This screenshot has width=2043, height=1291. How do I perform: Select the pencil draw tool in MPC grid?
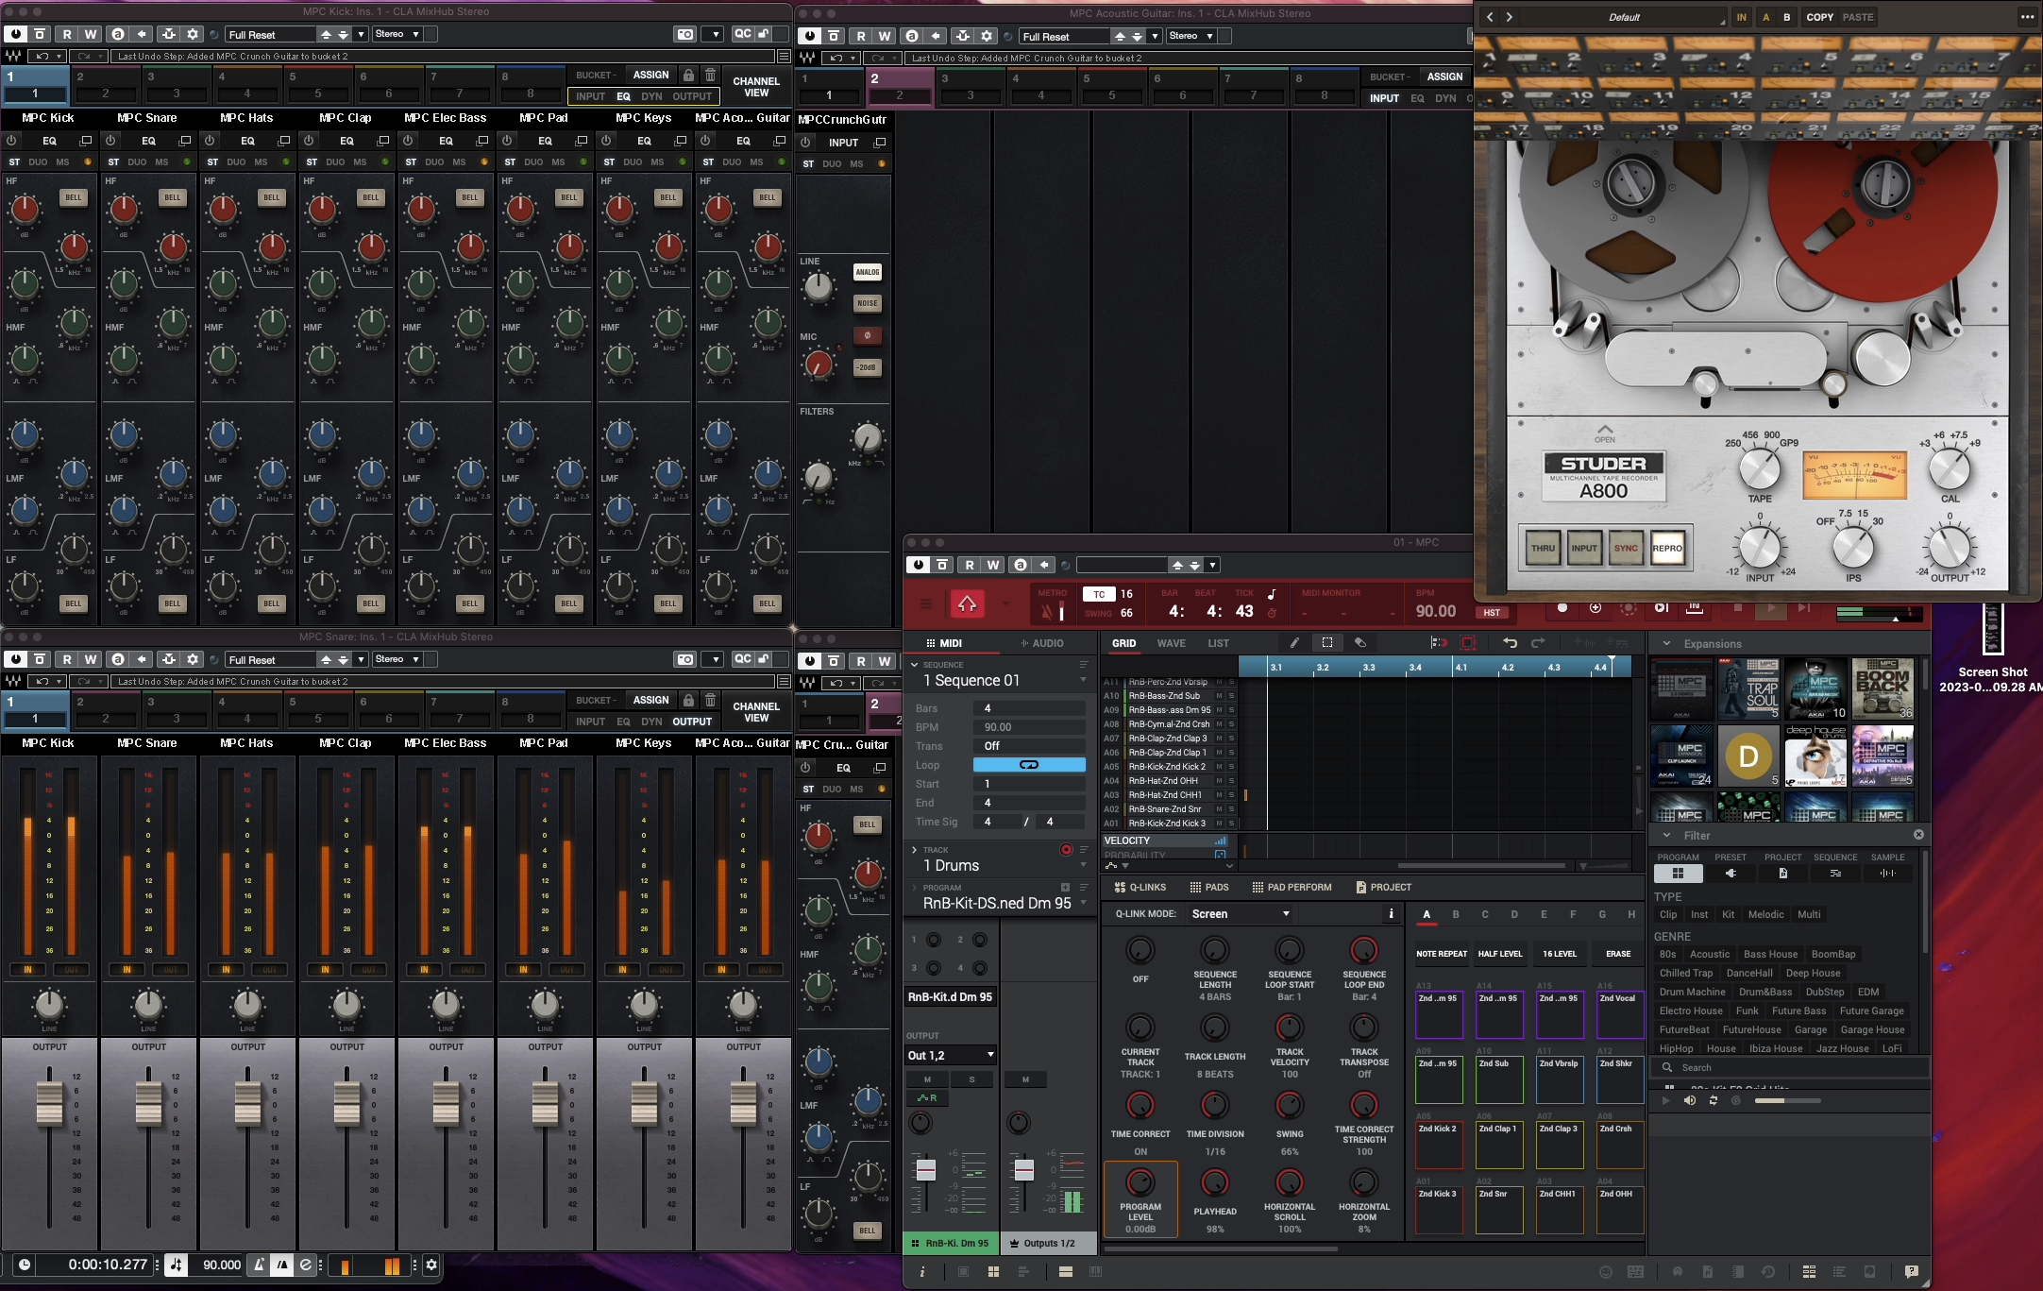(1294, 643)
